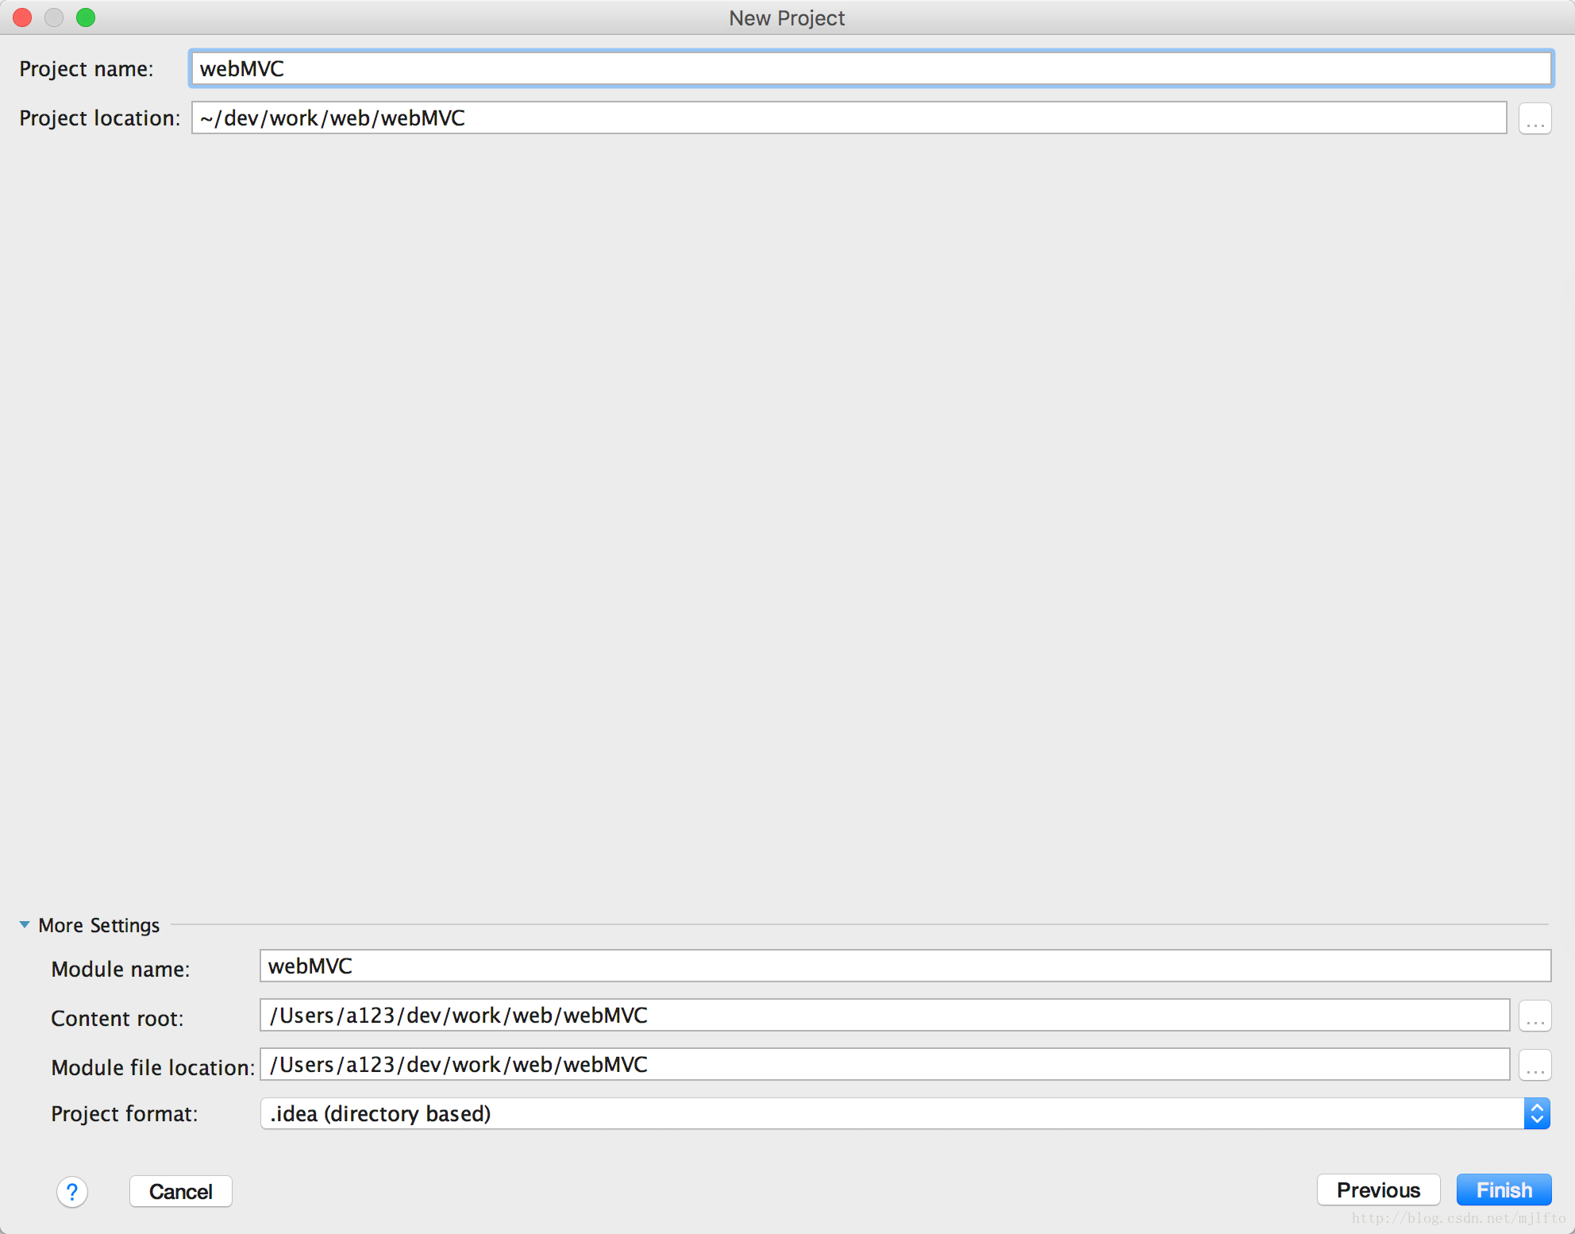Viewport: 1575px width, 1234px height.
Task: Zoom the window with the green button
Action: (86, 17)
